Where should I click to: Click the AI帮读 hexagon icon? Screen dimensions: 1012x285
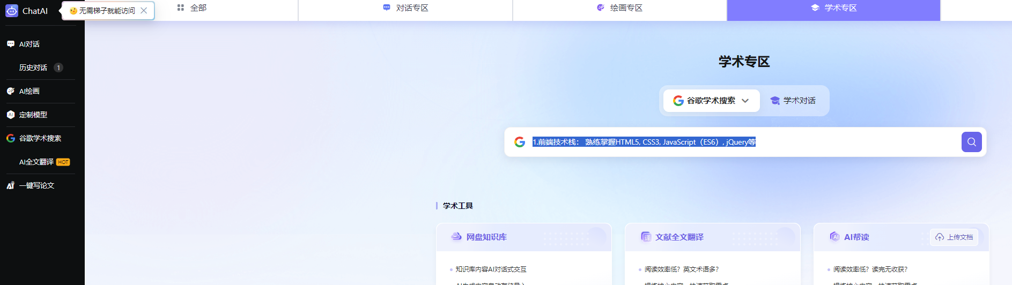click(834, 236)
